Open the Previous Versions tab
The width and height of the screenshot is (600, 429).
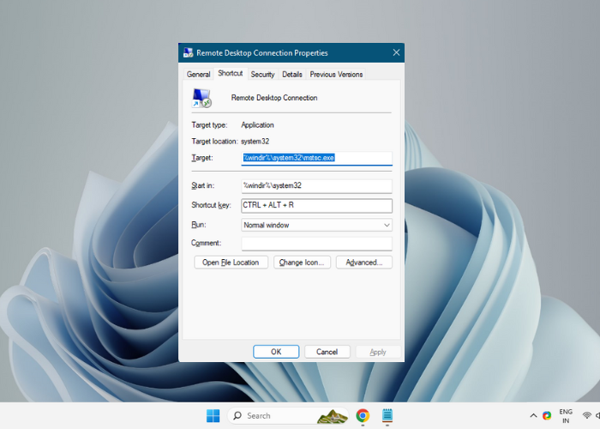click(x=336, y=75)
